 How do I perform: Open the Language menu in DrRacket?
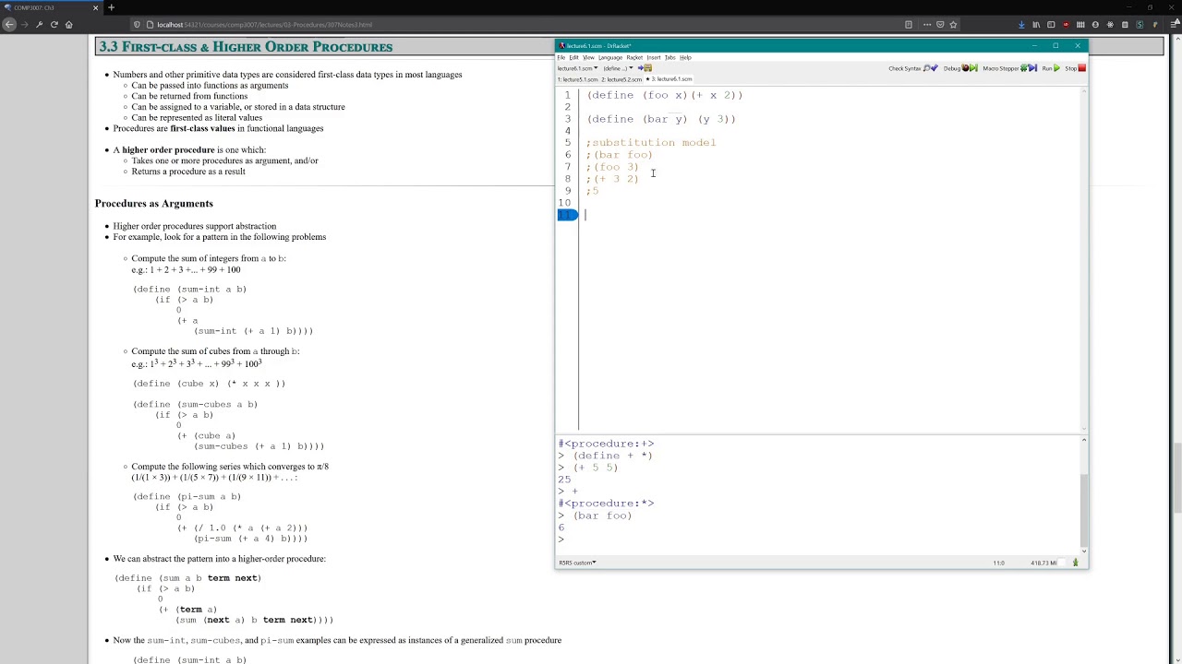(x=610, y=57)
